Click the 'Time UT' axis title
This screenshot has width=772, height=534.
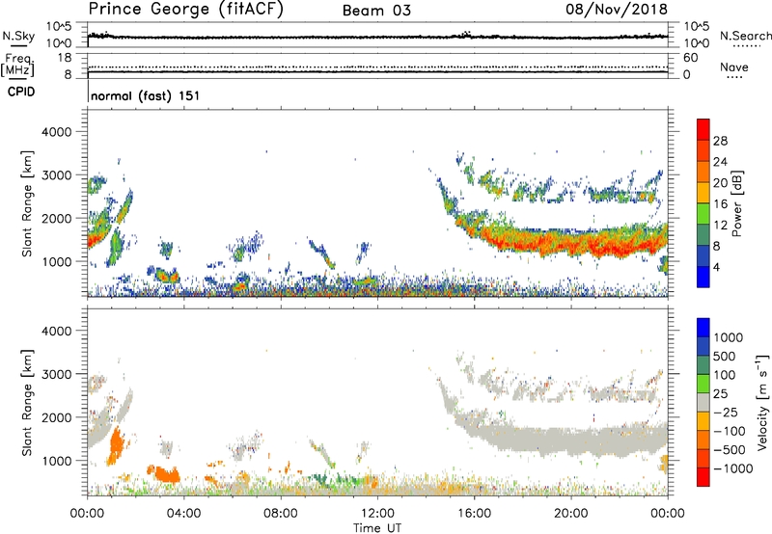coord(377,528)
